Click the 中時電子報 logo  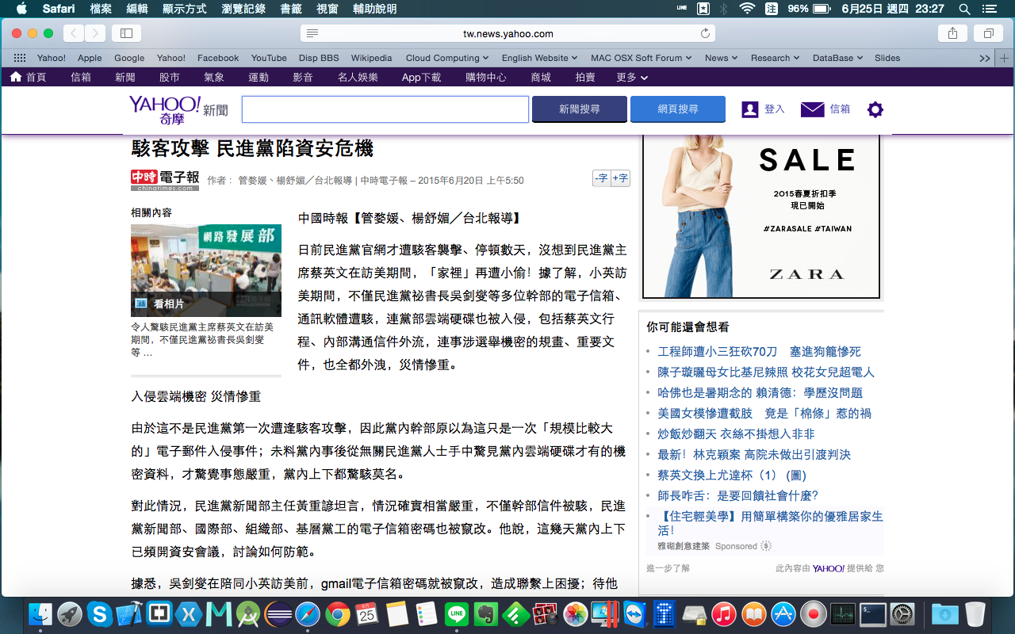(165, 180)
